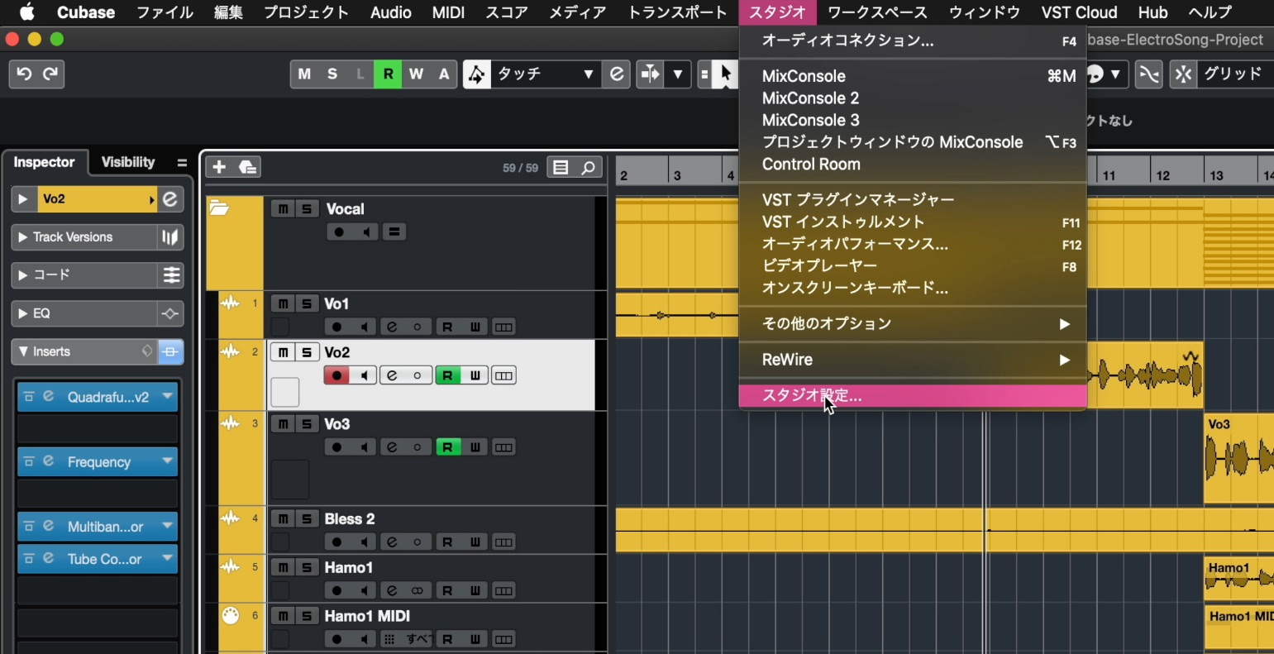Choose Control Room in the Studio menu
This screenshot has width=1274, height=654.
[x=912, y=165]
